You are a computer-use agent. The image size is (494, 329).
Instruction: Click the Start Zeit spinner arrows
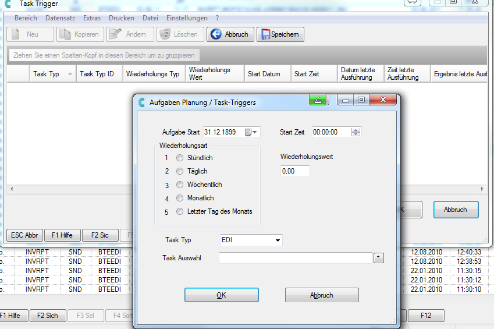(x=356, y=132)
